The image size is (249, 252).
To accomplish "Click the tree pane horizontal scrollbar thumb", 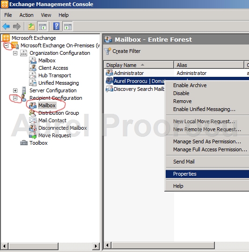I will tap(33, 246).
